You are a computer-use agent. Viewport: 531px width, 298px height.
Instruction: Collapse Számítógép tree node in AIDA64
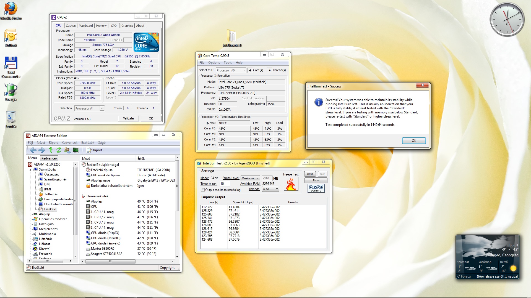(30, 170)
